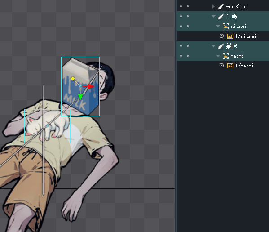
Task: Collapse the 牛奶 bone node
Action: 213,17
